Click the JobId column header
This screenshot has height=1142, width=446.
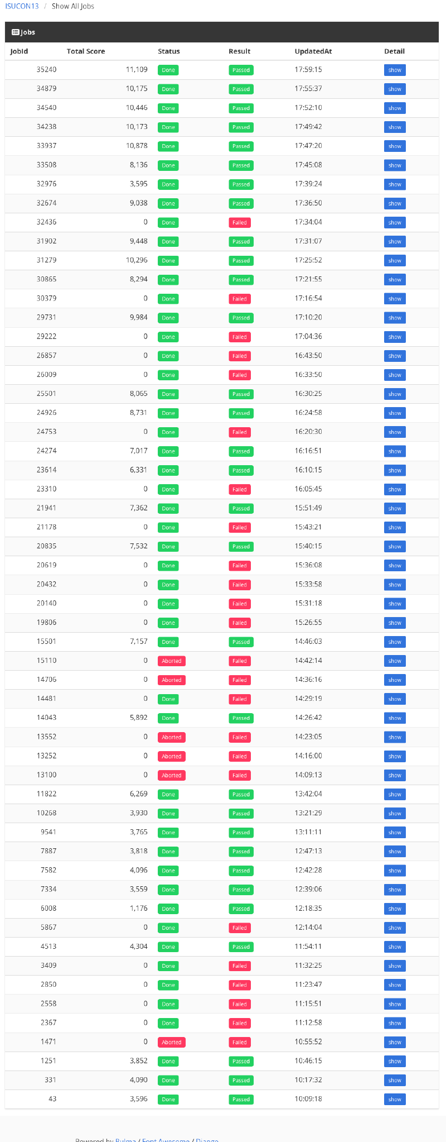19,51
